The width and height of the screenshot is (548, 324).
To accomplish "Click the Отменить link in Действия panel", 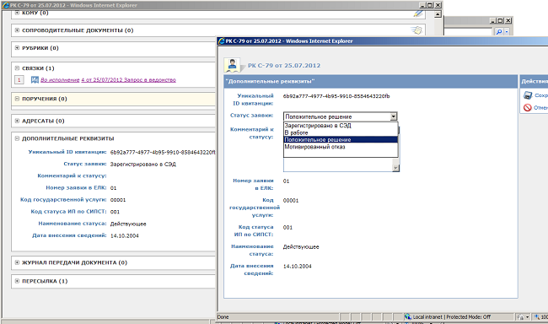I will (x=540, y=107).
